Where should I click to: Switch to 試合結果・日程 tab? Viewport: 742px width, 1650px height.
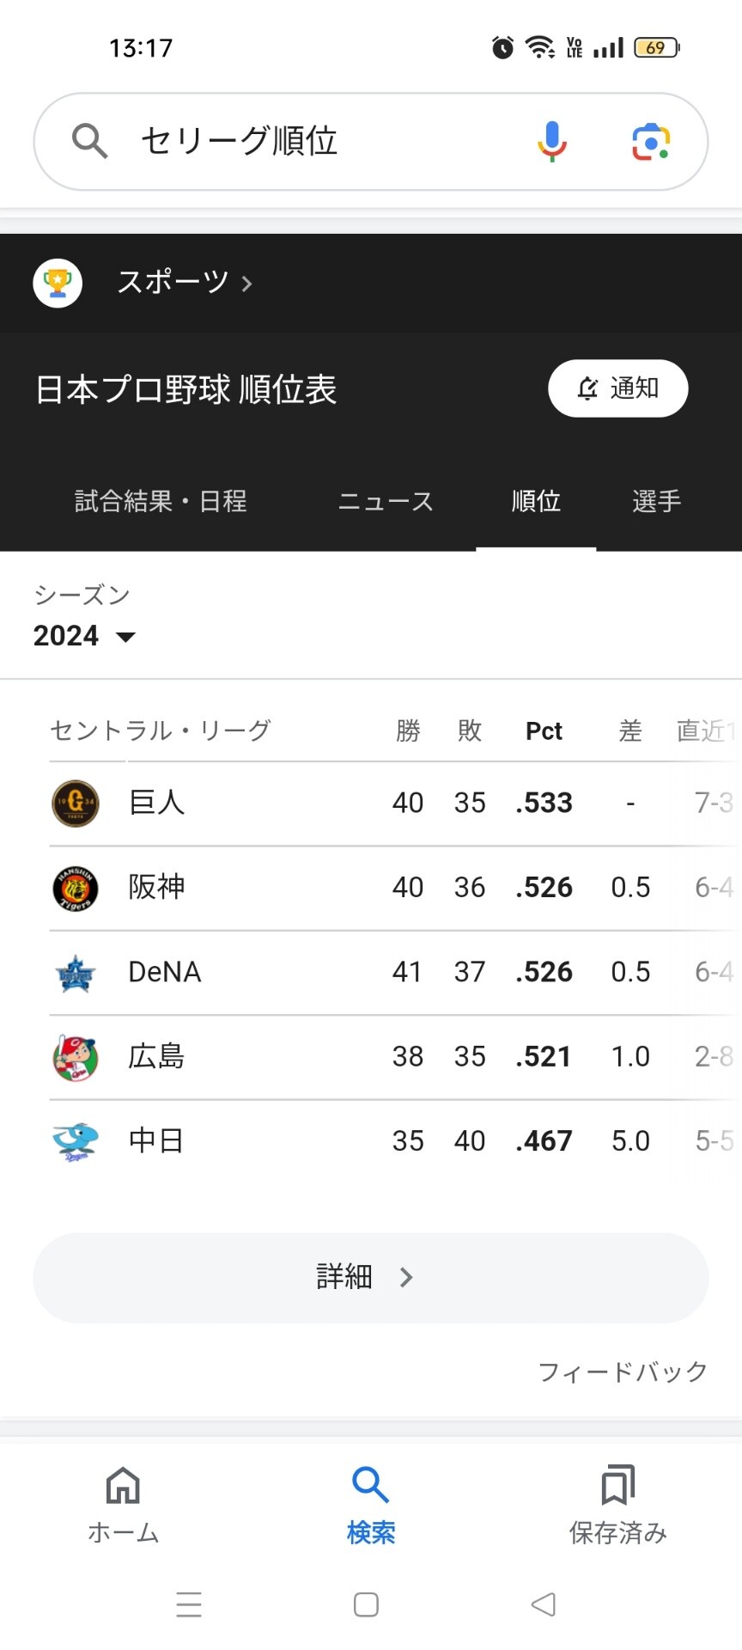[x=161, y=501]
